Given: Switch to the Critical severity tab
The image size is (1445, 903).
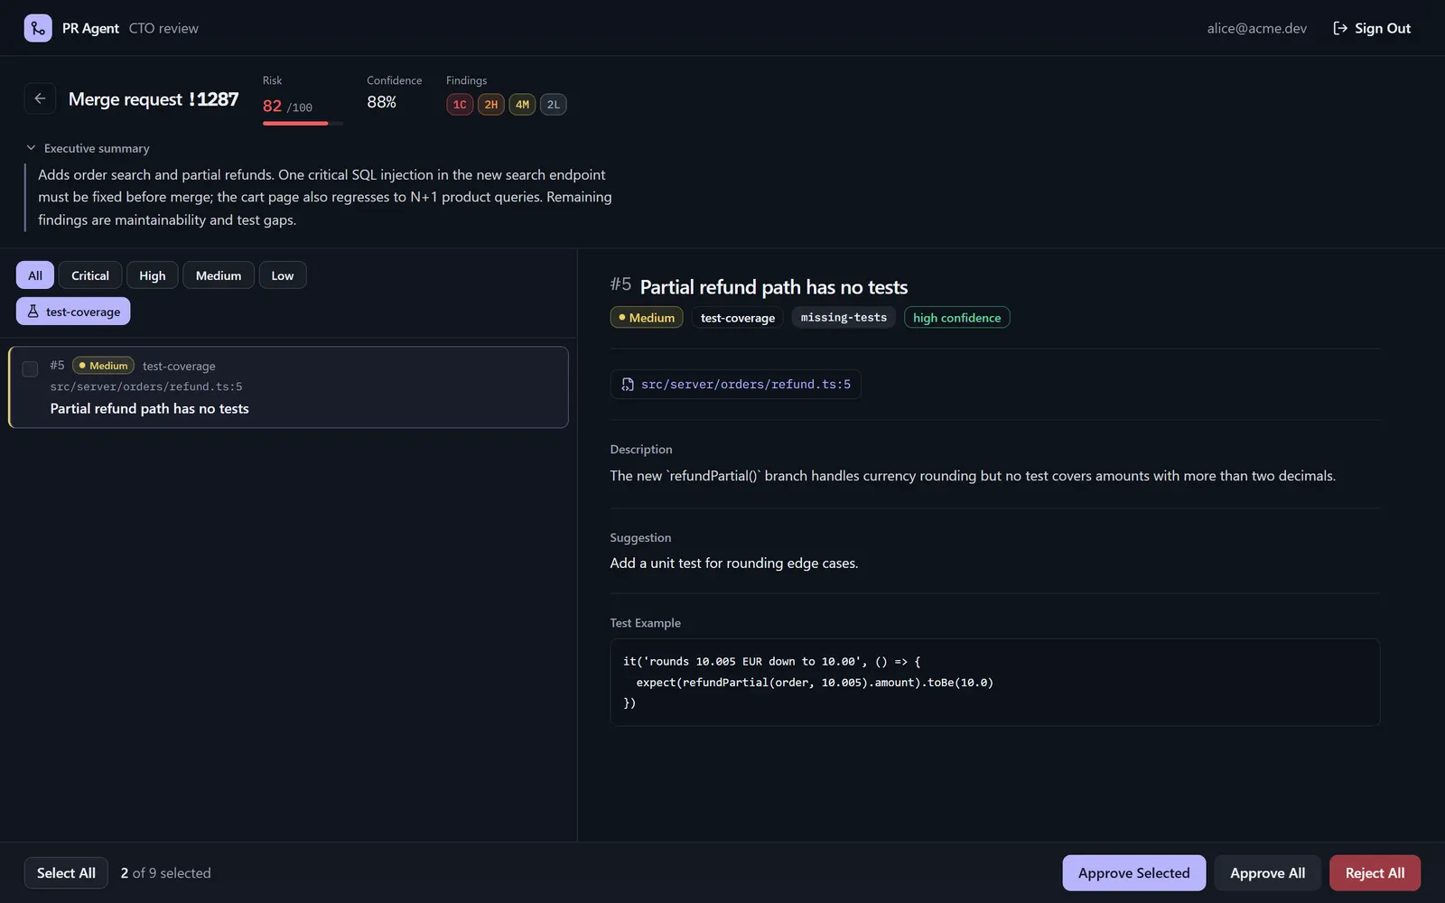Looking at the screenshot, I should point(90,275).
